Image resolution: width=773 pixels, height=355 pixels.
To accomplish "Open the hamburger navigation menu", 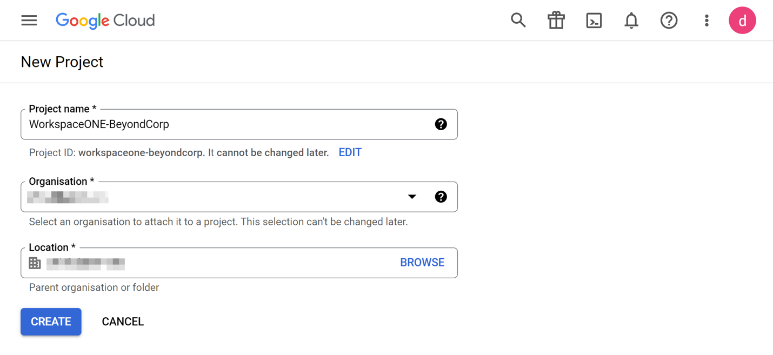I will tap(29, 21).
